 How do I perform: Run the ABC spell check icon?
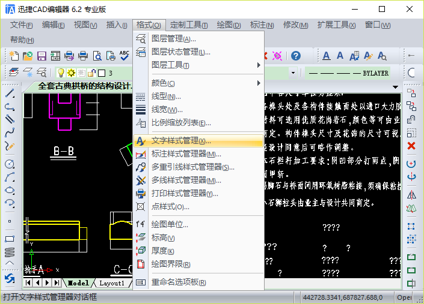pos(124,56)
